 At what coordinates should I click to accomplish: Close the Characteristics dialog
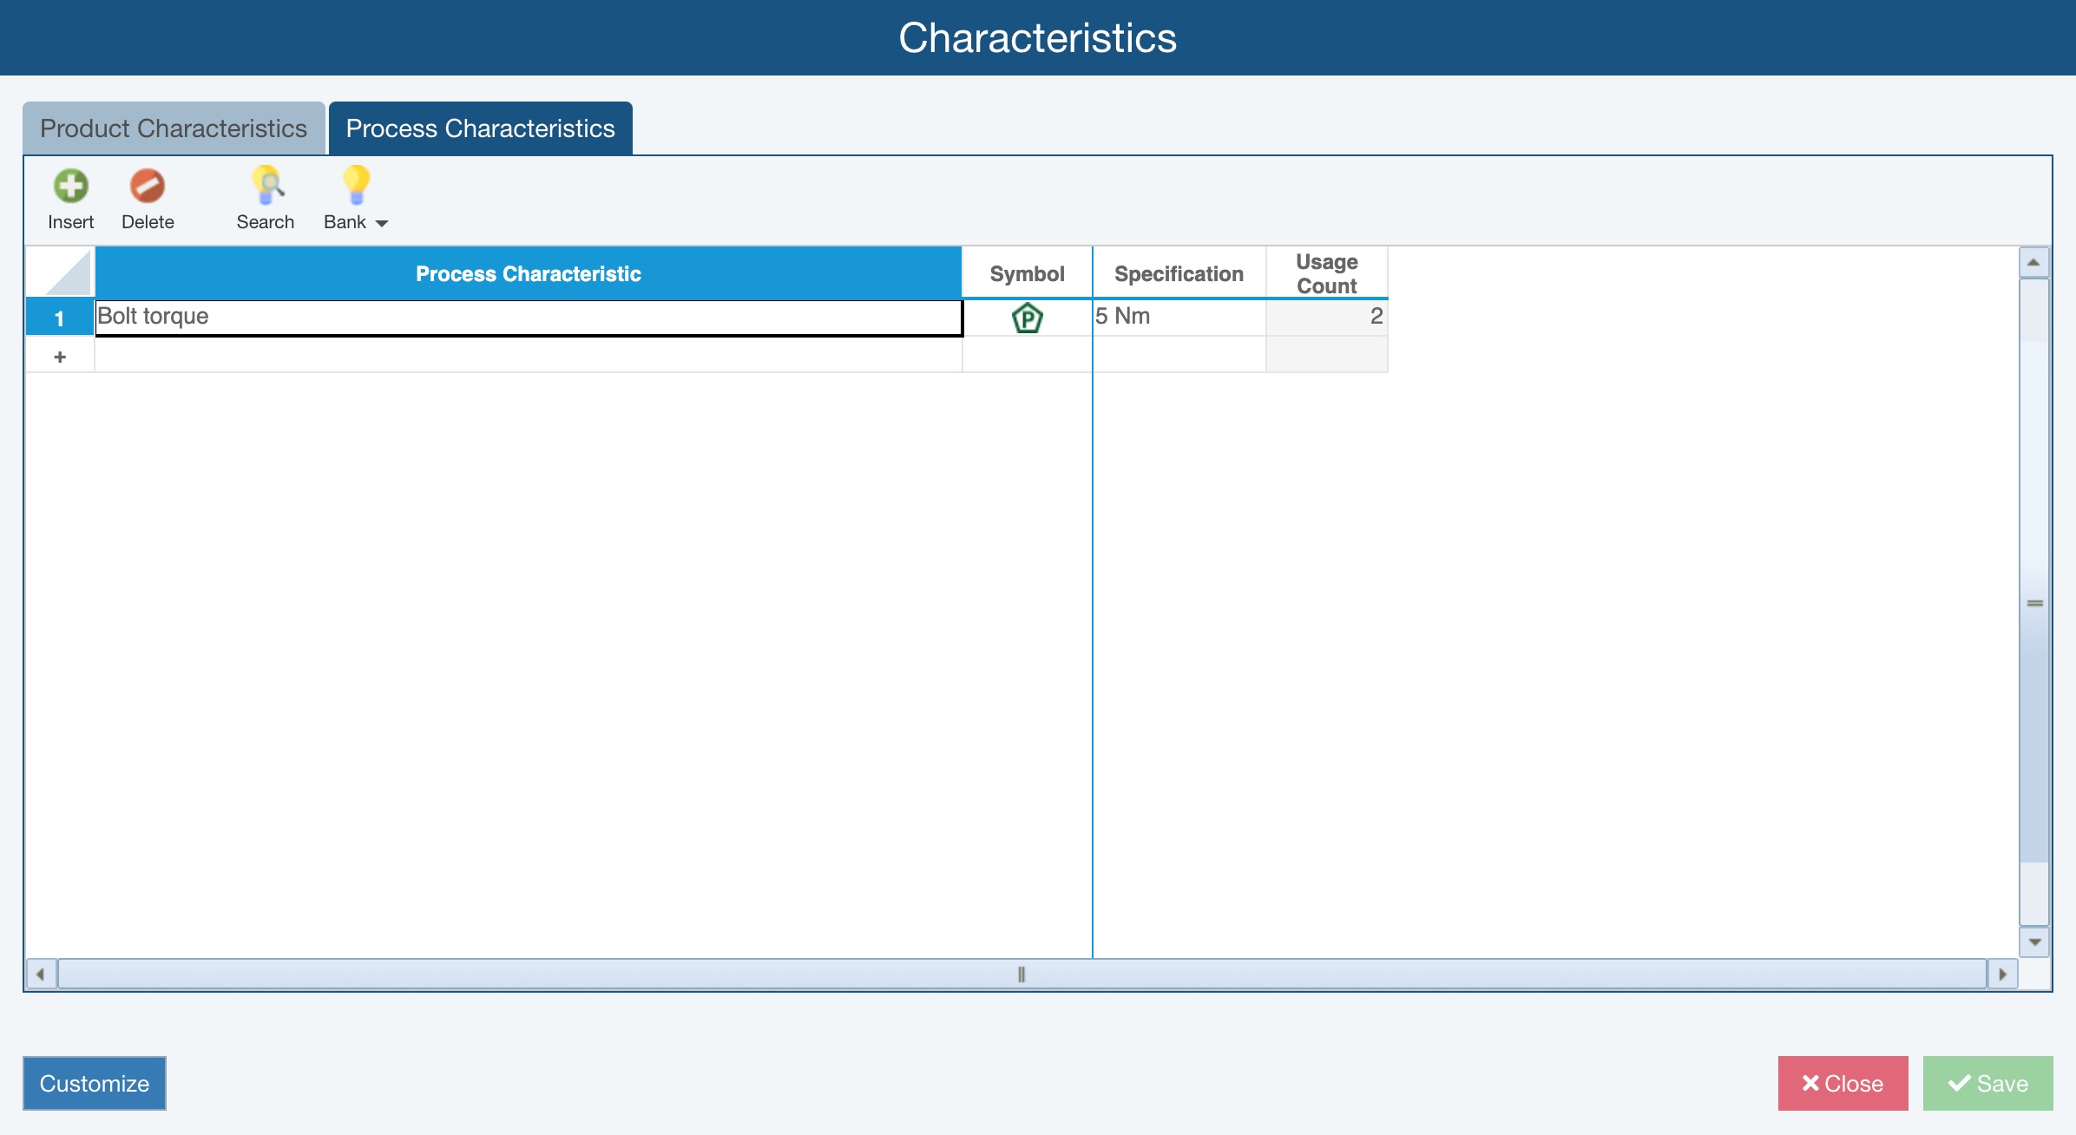(x=1843, y=1083)
